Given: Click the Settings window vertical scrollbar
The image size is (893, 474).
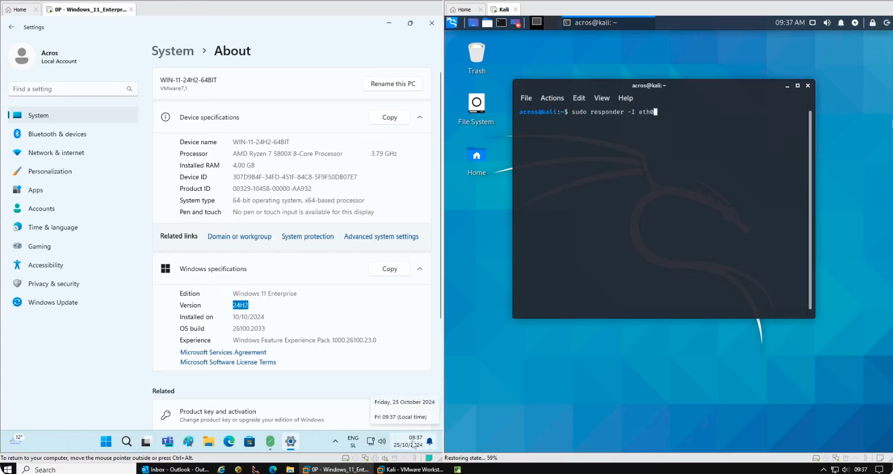Looking at the screenshot, I should tap(441, 194).
